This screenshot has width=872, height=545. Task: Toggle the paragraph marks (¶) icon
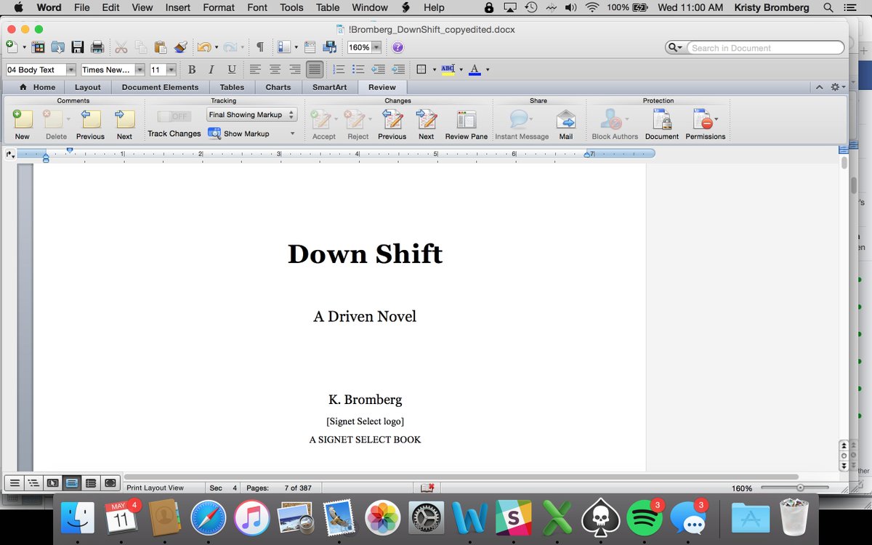click(x=259, y=47)
